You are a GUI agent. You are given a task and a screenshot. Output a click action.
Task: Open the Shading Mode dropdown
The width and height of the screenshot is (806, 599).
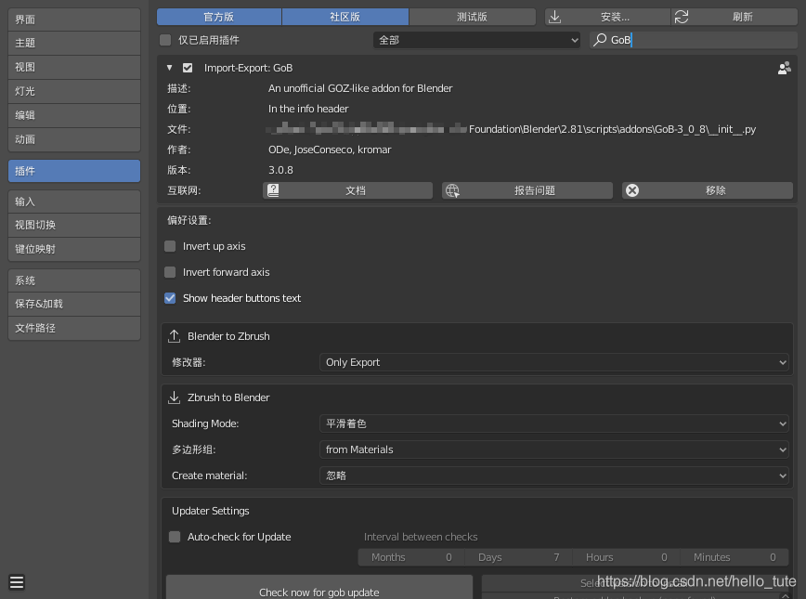554,423
